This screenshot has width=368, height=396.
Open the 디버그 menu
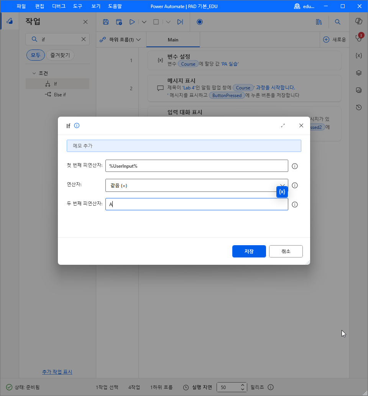pos(59,6)
